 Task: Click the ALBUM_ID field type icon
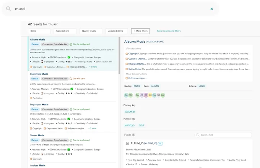128,144
